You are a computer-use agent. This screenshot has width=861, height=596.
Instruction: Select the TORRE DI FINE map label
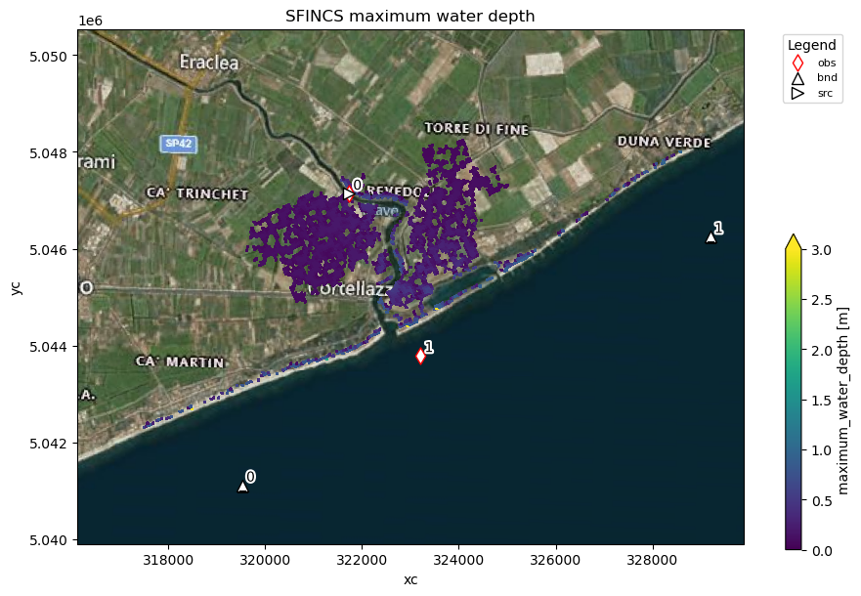coord(476,129)
